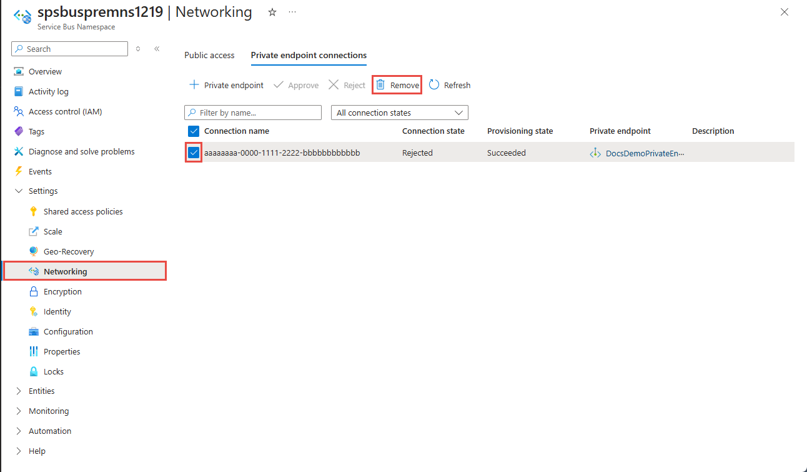Click the Networking icon in sidebar
Image resolution: width=807 pixels, height=472 pixels.
(x=34, y=271)
